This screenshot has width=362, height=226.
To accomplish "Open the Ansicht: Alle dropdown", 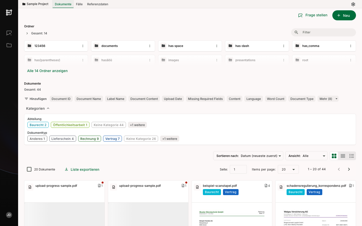I will [306, 156].
